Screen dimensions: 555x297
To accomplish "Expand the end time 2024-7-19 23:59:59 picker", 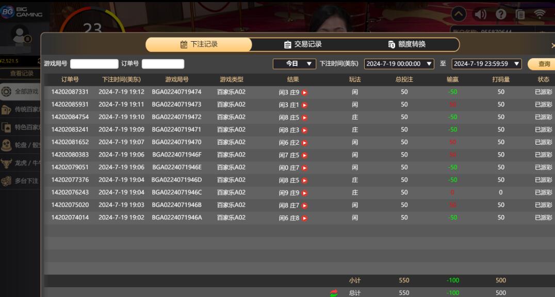I will coord(486,64).
